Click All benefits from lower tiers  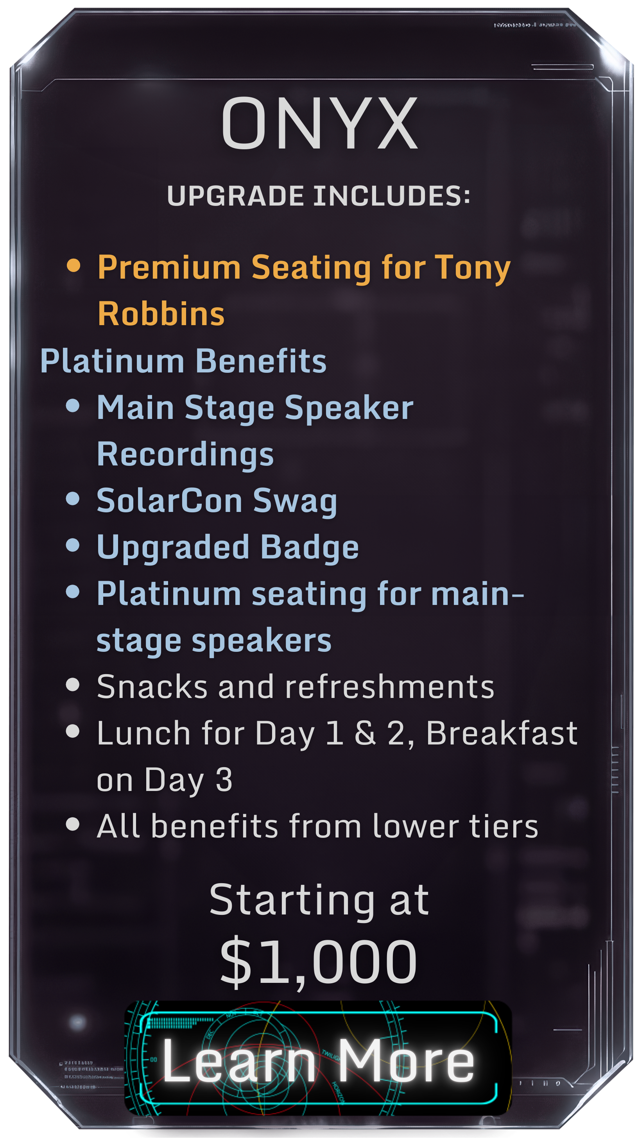pos(317,826)
